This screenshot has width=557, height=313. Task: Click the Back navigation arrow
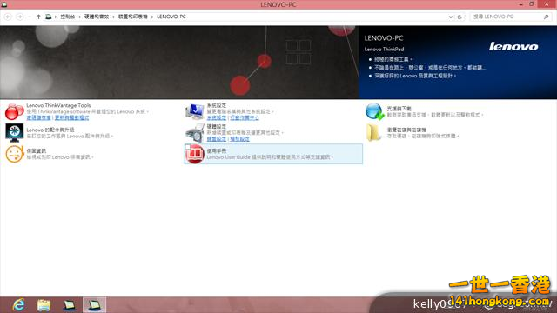coord(8,17)
